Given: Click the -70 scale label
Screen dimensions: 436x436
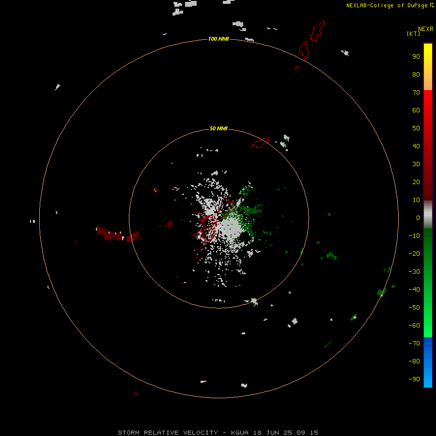Looking at the screenshot, I should (414, 343).
